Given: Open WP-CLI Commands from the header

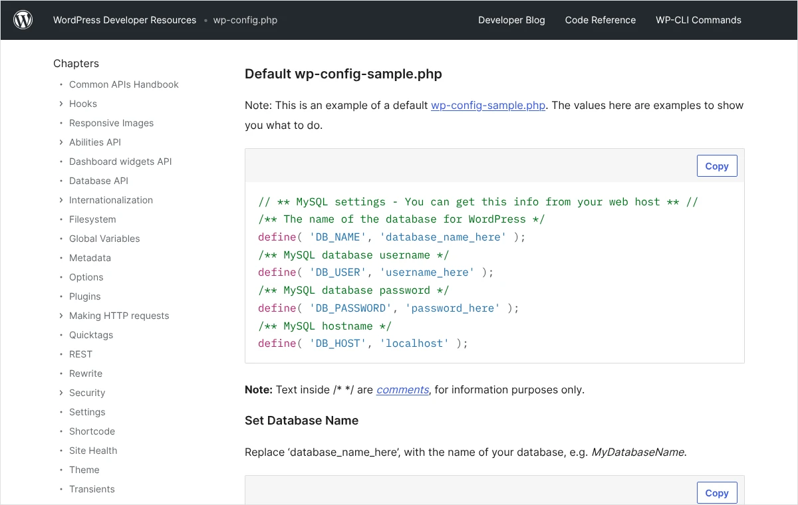Looking at the screenshot, I should click(x=698, y=20).
